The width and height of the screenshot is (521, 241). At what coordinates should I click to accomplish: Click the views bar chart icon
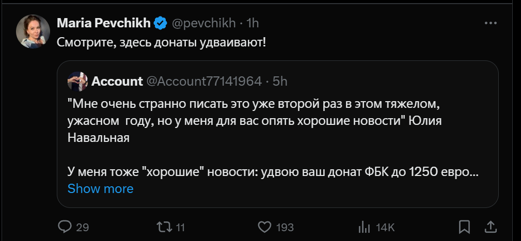pyautogui.click(x=365, y=227)
